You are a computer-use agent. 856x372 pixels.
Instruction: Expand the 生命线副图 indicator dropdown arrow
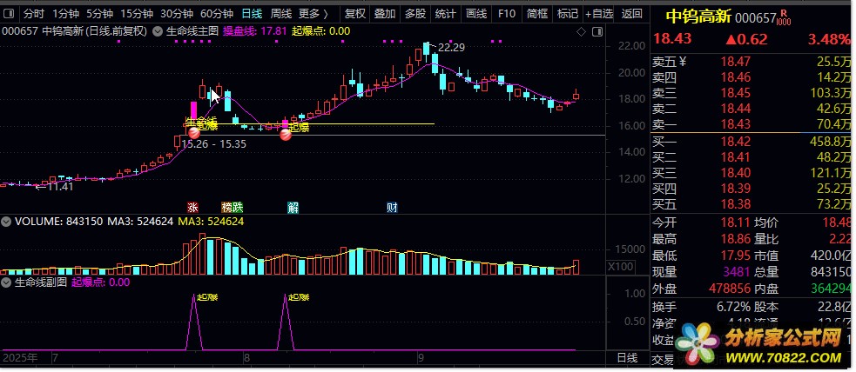[7, 282]
